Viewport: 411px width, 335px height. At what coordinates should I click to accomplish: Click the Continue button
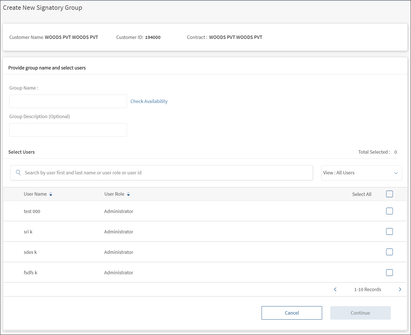tap(360, 313)
